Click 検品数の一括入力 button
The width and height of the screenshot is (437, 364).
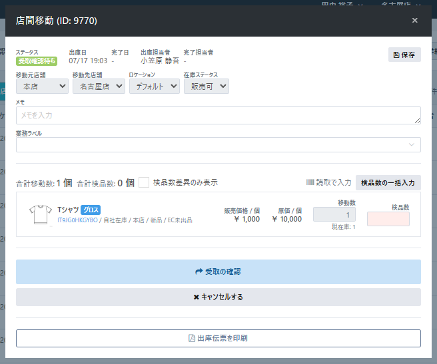coord(388,183)
